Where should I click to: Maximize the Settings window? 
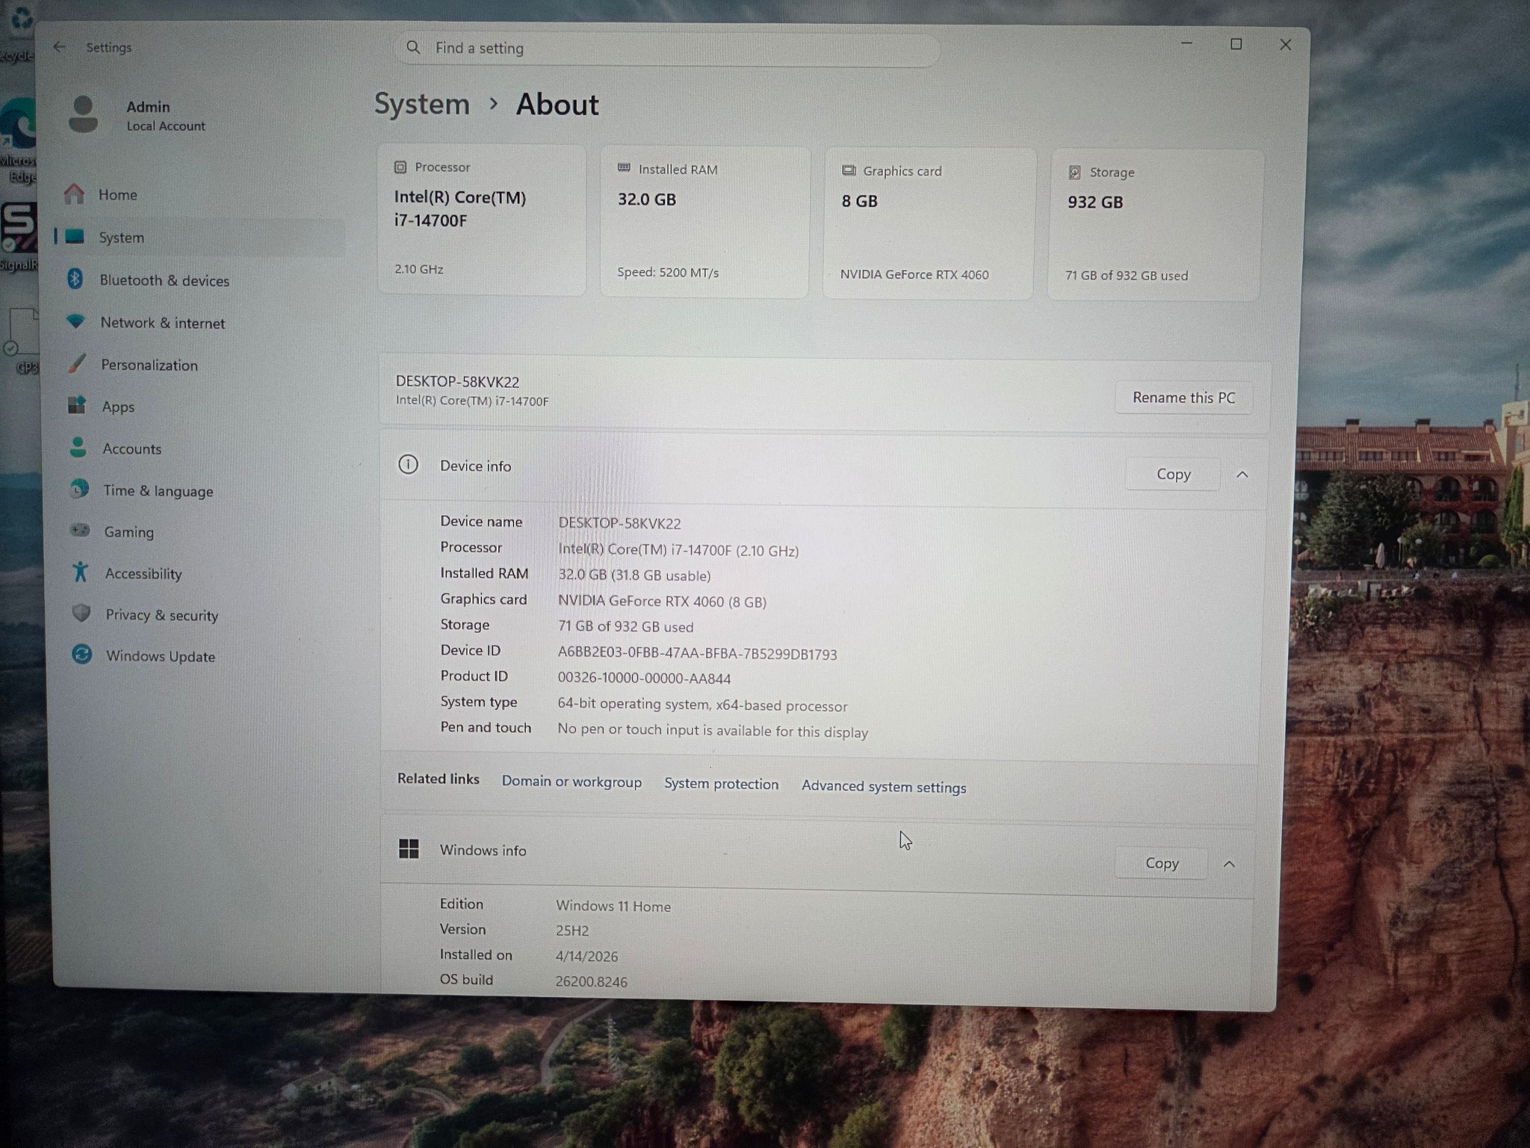click(1236, 45)
